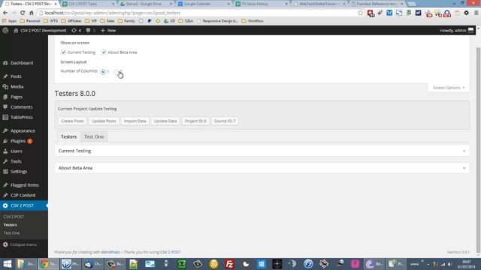Viewport: 481px width, 270px height.
Task: Open Chrome from the taskbar
Action: (x=48, y=264)
